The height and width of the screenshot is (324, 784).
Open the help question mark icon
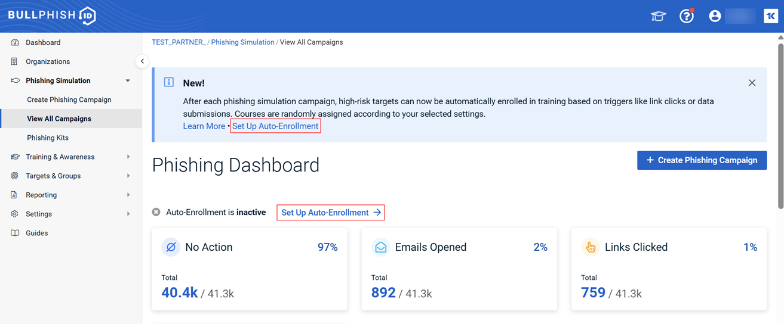[x=687, y=16]
